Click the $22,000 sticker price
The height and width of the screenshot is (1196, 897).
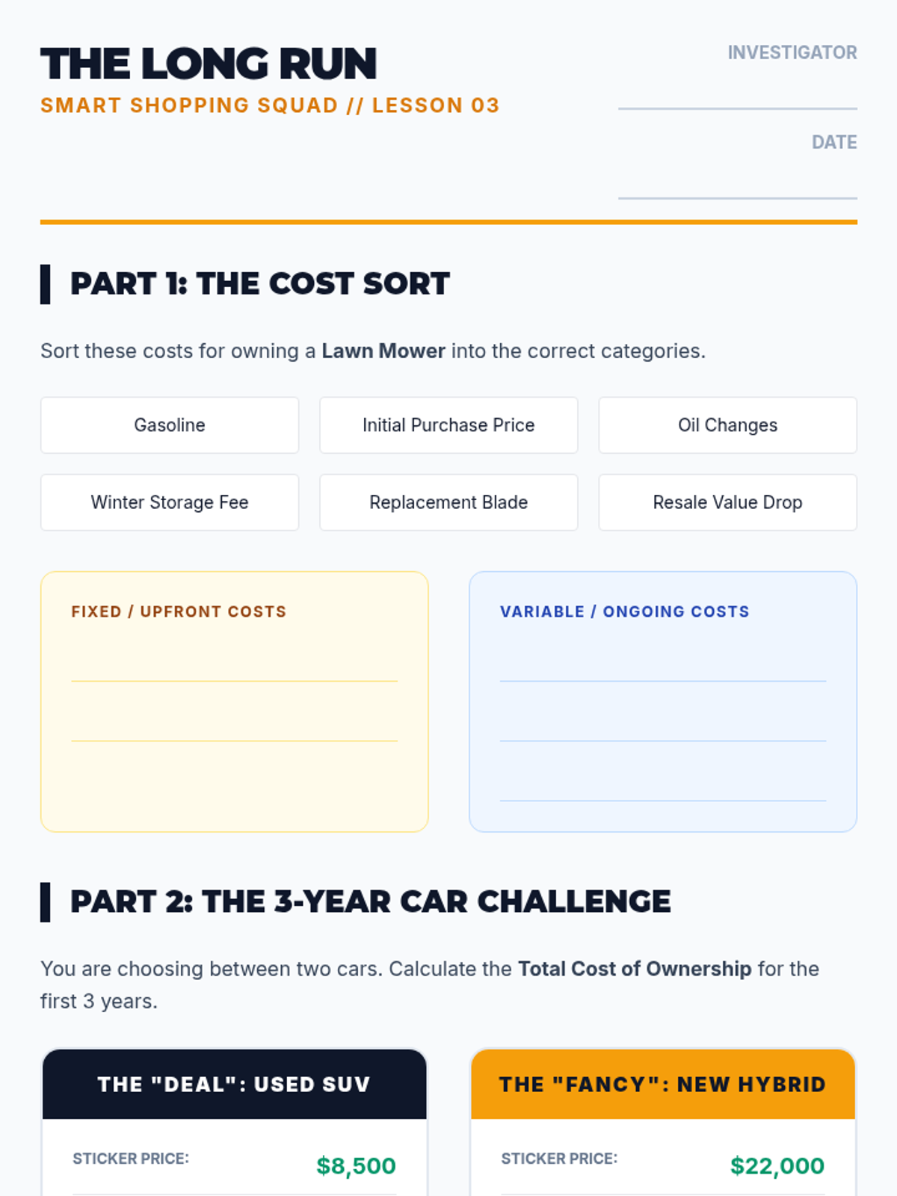pos(777,1165)
